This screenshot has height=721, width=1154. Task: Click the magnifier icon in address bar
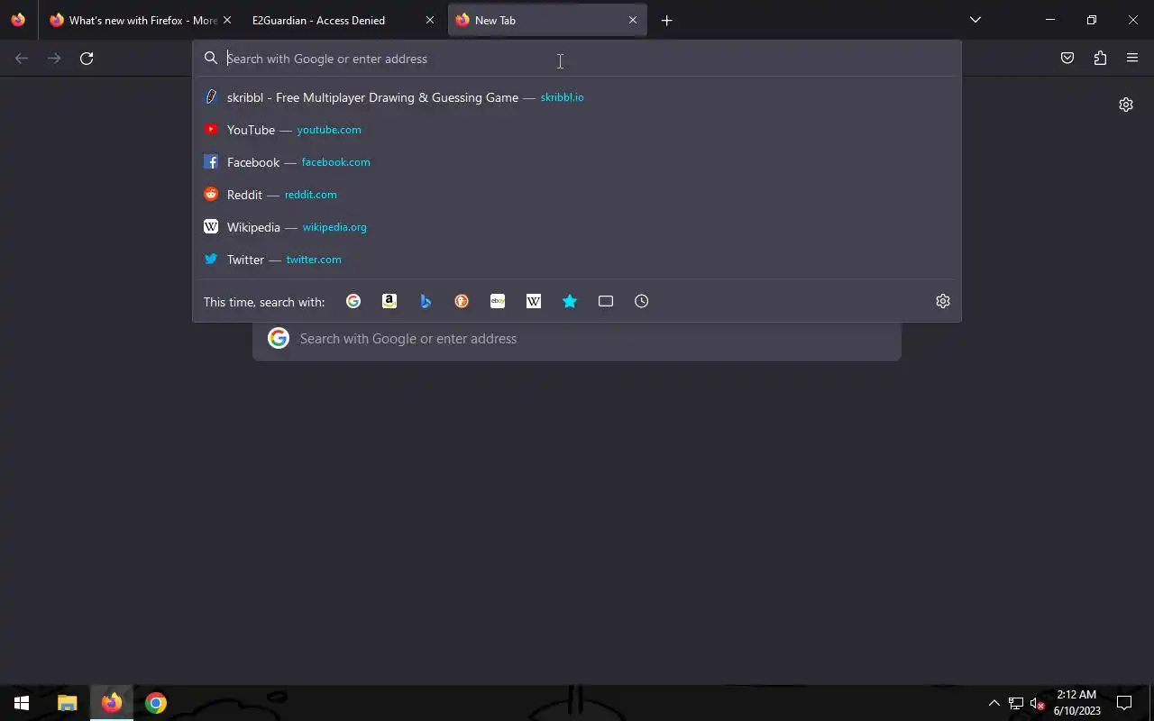pyautogui.click(x=211, y=59)
